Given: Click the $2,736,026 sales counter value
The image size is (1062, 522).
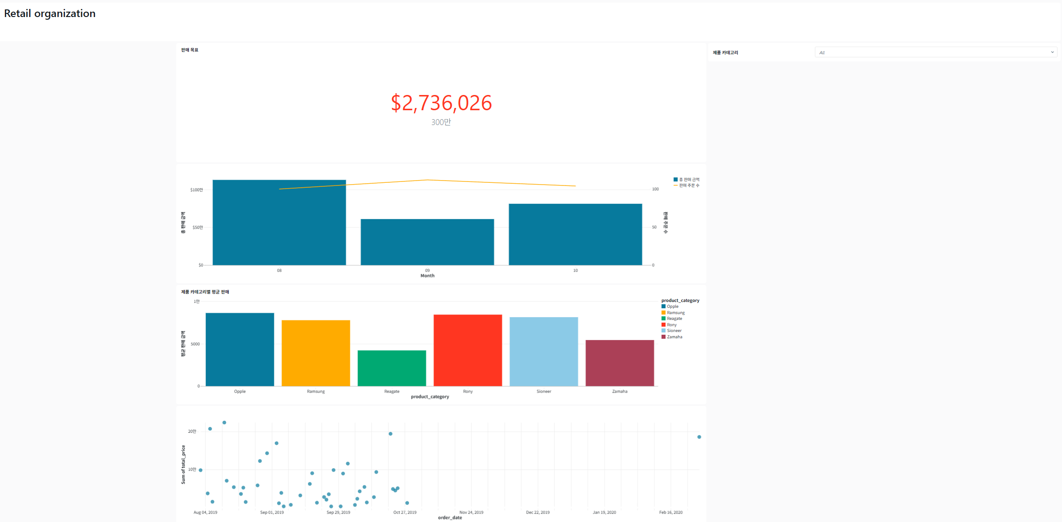Looking at the screenshot, I should pyautogui.click(x=441, y=103).
